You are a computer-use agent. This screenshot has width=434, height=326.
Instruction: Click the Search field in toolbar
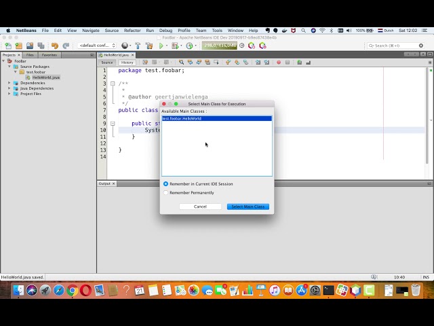[395, 46]
